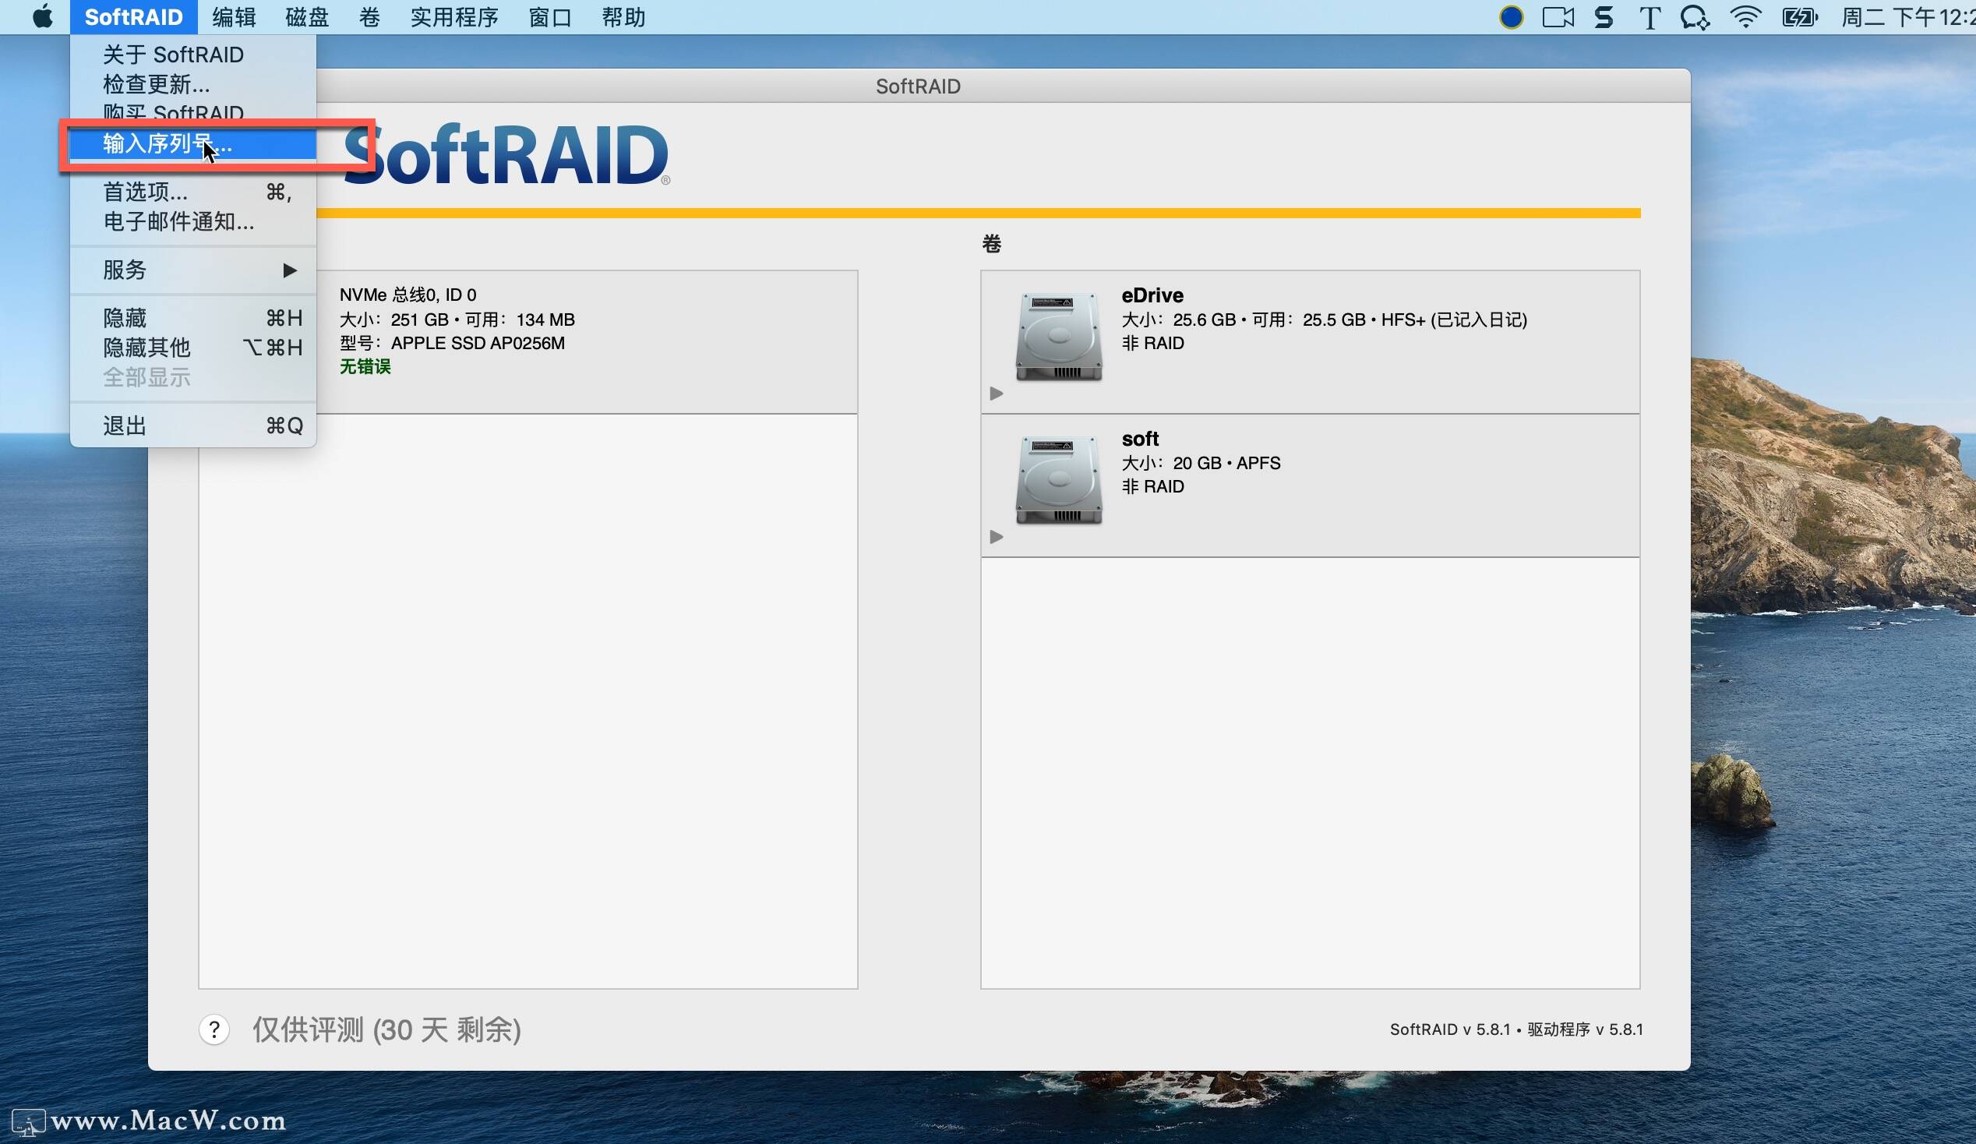Click the T text menu bar icon
1976x1144 pixels.
1650,17
